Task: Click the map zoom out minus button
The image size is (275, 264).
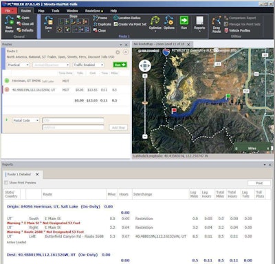Action: 145,136
